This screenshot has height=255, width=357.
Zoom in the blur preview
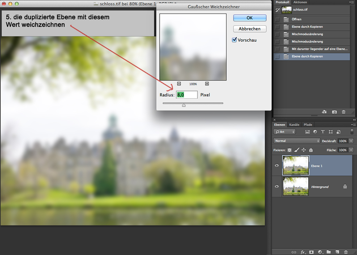[207, 84]
